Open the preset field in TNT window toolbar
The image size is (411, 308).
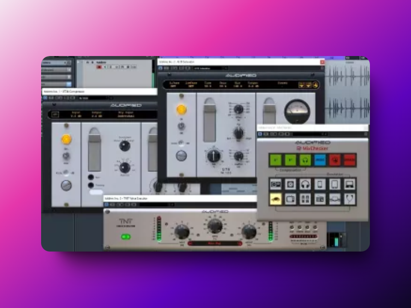[157, 204]
